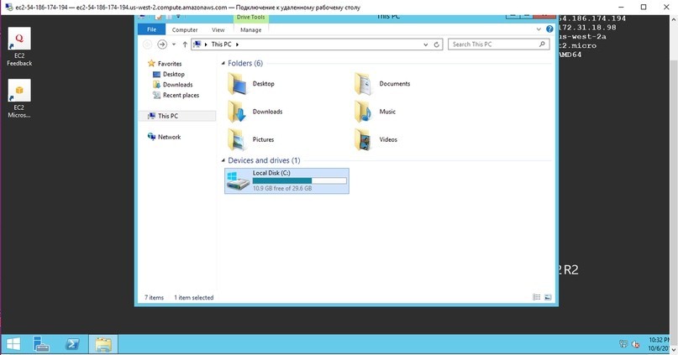Click the network tray icon

(623, 344)
